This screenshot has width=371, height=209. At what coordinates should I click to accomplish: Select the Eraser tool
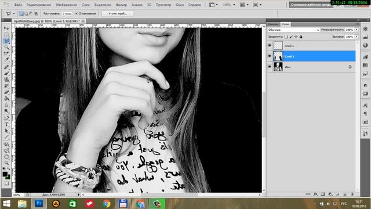pos(6,92)
